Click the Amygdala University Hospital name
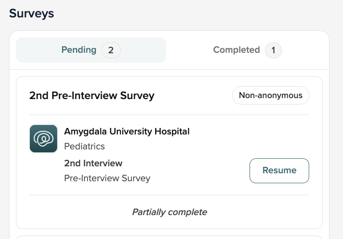343x239 pixels. 127,131
